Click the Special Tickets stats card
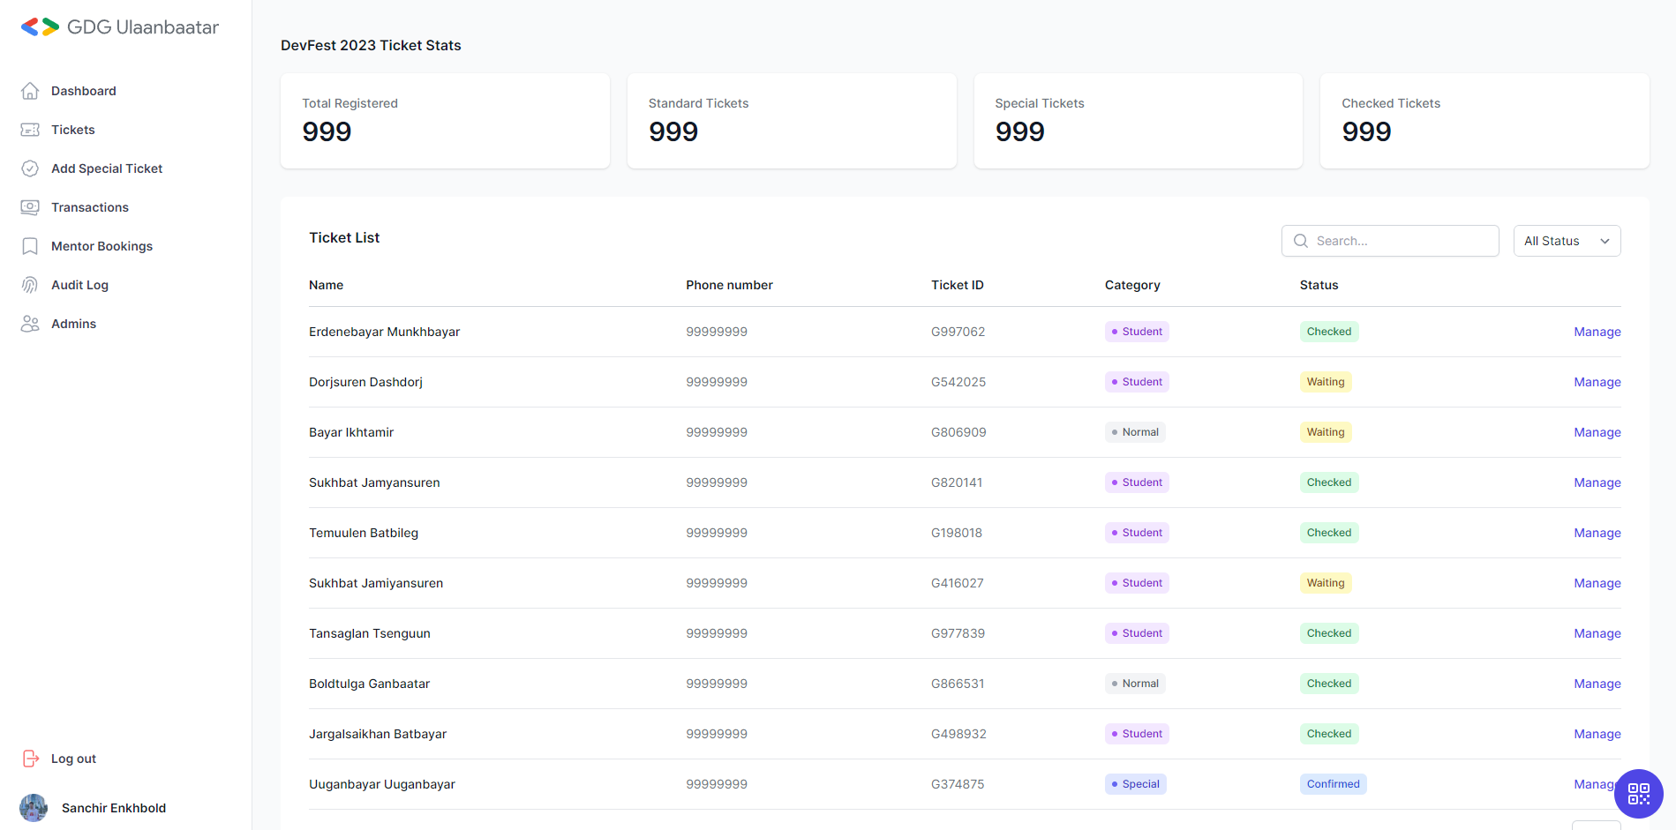Screen dimensions: 1676x830 pos(1139,121)
